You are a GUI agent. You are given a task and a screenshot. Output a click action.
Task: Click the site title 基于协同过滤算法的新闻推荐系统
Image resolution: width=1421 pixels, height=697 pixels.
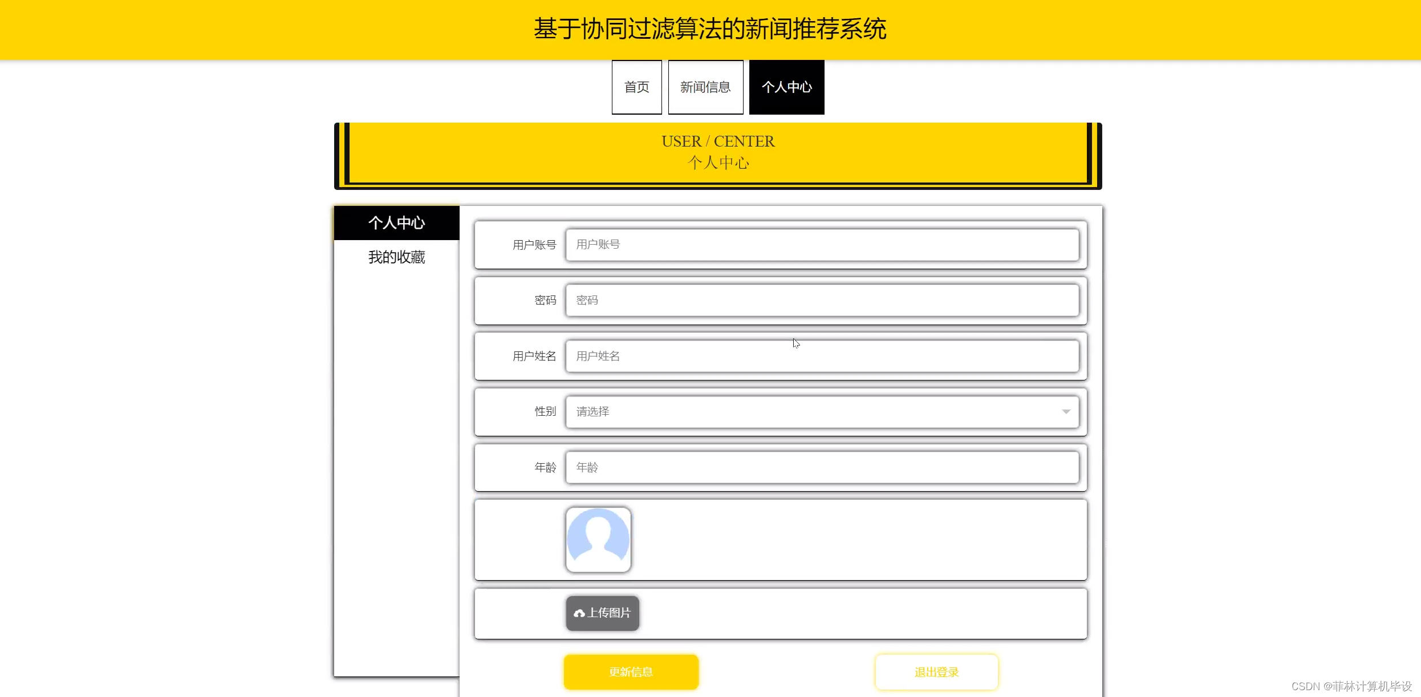710,29
